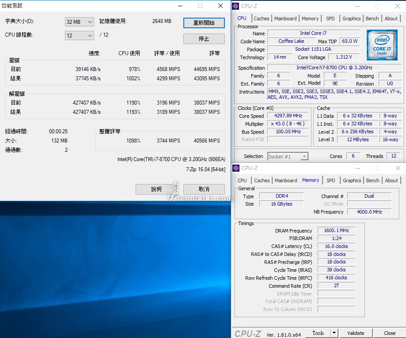Switch to Graphics tab in upper CPU-Z window
Image resolution: width=406 pixels, height=338 pixels.
(351, 19)
